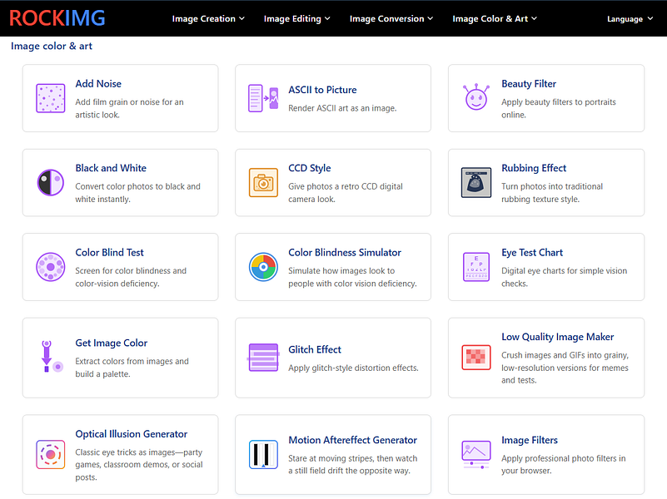Open the Color Blindness Simulator title link
The height and width of the screenshot is (499, 667).
pos(345,253)
